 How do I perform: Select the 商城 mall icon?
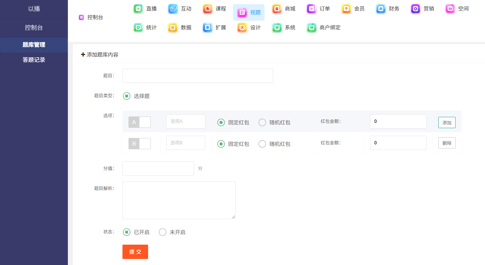tap(277, 9)
